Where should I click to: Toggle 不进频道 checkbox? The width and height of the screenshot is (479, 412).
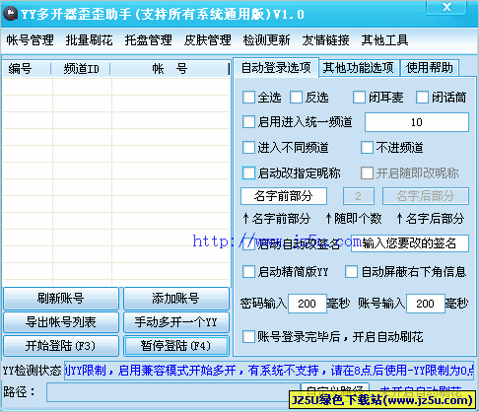click(x=367, y=148)
